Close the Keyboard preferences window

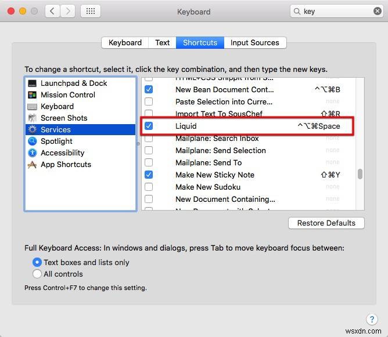(11, 12)
